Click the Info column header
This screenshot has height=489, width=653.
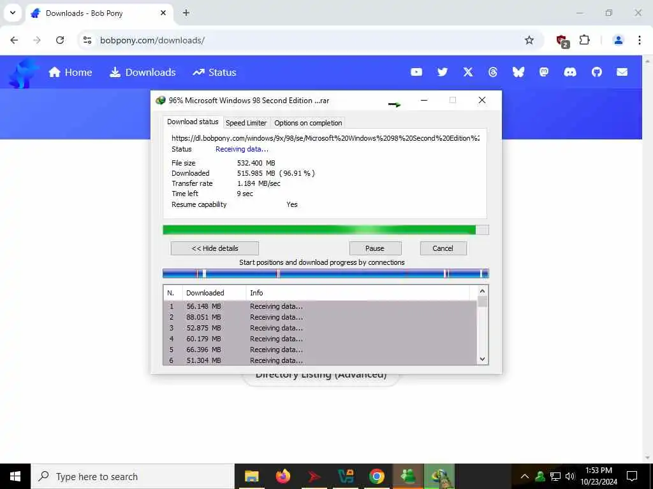coord(357,293)
